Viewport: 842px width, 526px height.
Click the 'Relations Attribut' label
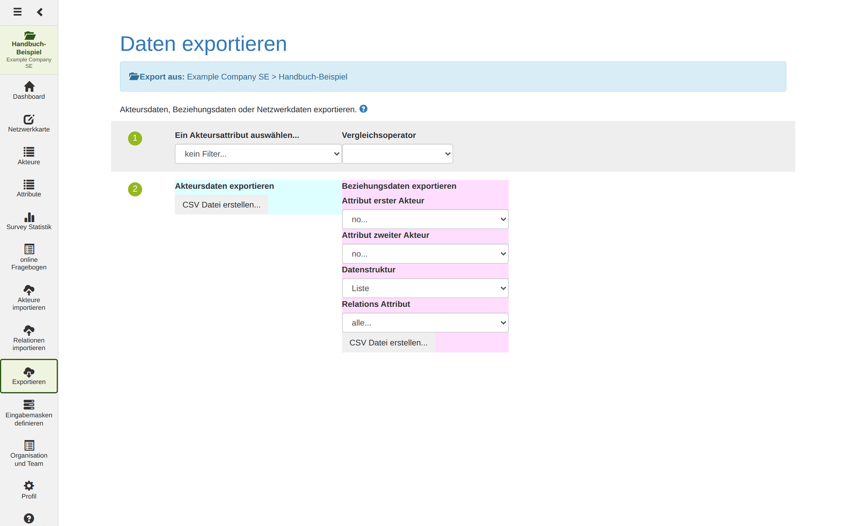[376, 304]
